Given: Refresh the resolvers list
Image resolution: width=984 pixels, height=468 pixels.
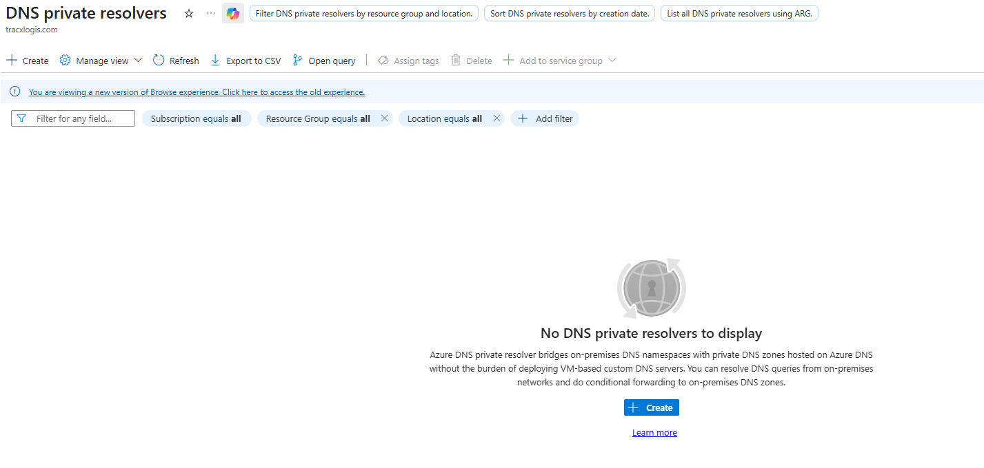Looking at the screenshot, I should (x=176, y=61).
